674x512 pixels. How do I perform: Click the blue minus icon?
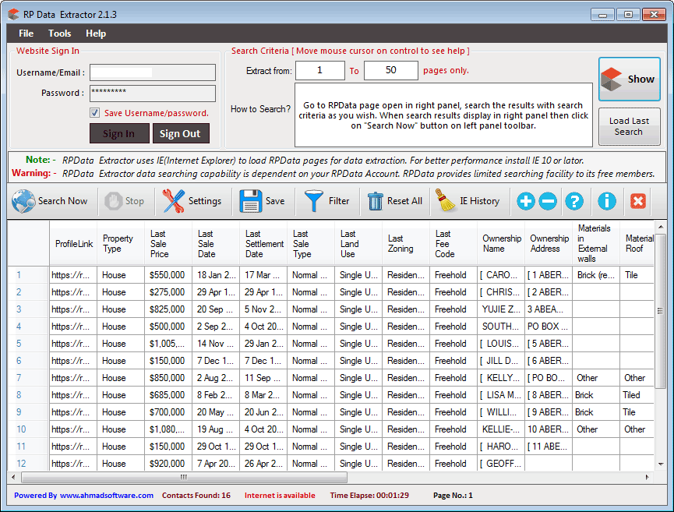[548, 201]
